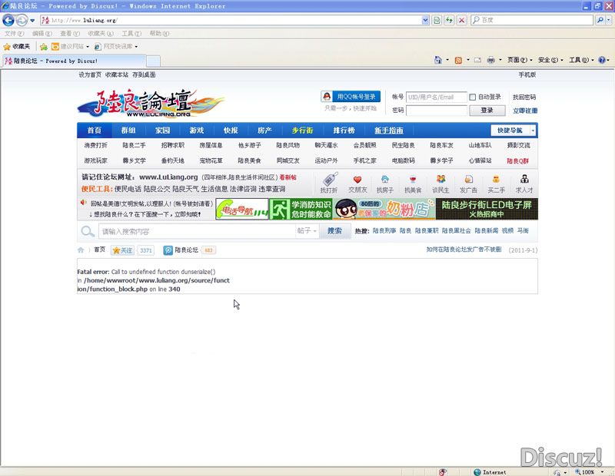Screen dimensions: 615x476
Task: Click the 登录 login button
Action: pos(487,111)
